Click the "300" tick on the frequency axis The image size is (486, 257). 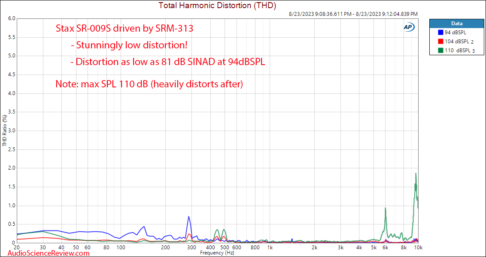pyautogui.click(x=192, y=248)
